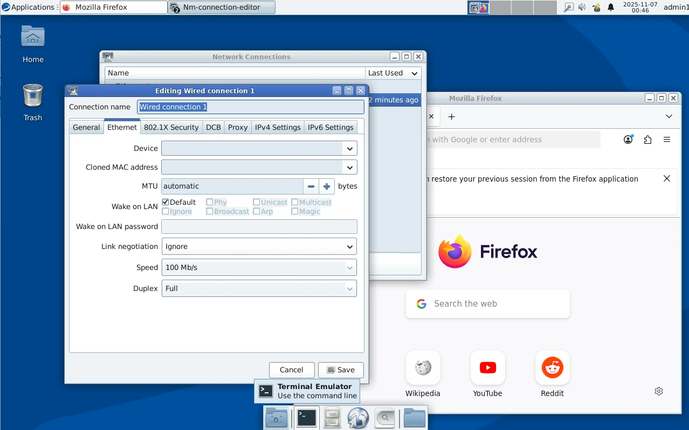The width and height of the screenshot is (689, 430).
Task: Click the Save button
Action: pos(341,370)
